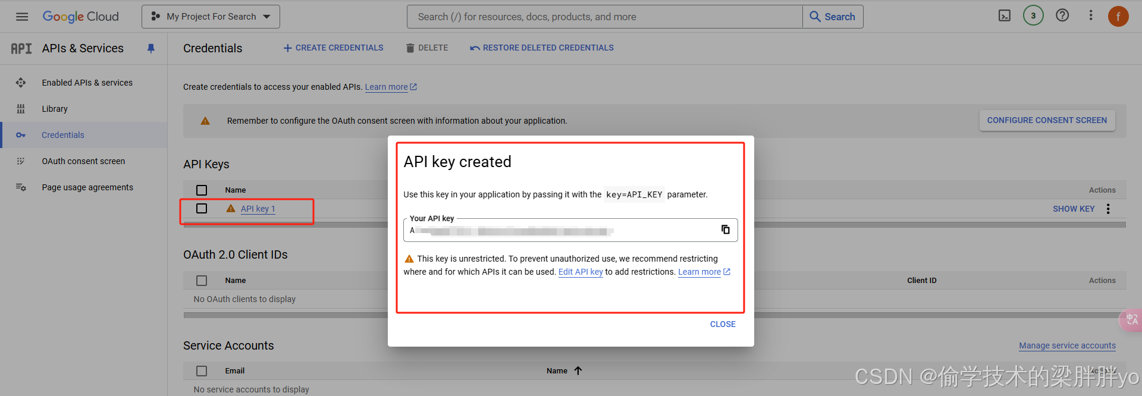Activate Cloud Shell terminal icon
The image size is (1142, 396).
click(x=1005, y=16)
